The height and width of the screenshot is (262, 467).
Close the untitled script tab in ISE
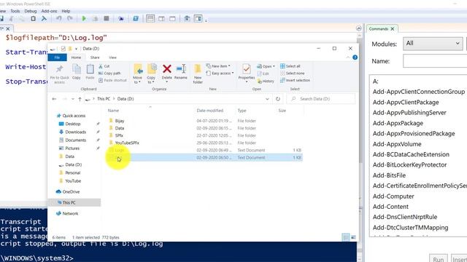pyautogui.click(x=8, y=29)
